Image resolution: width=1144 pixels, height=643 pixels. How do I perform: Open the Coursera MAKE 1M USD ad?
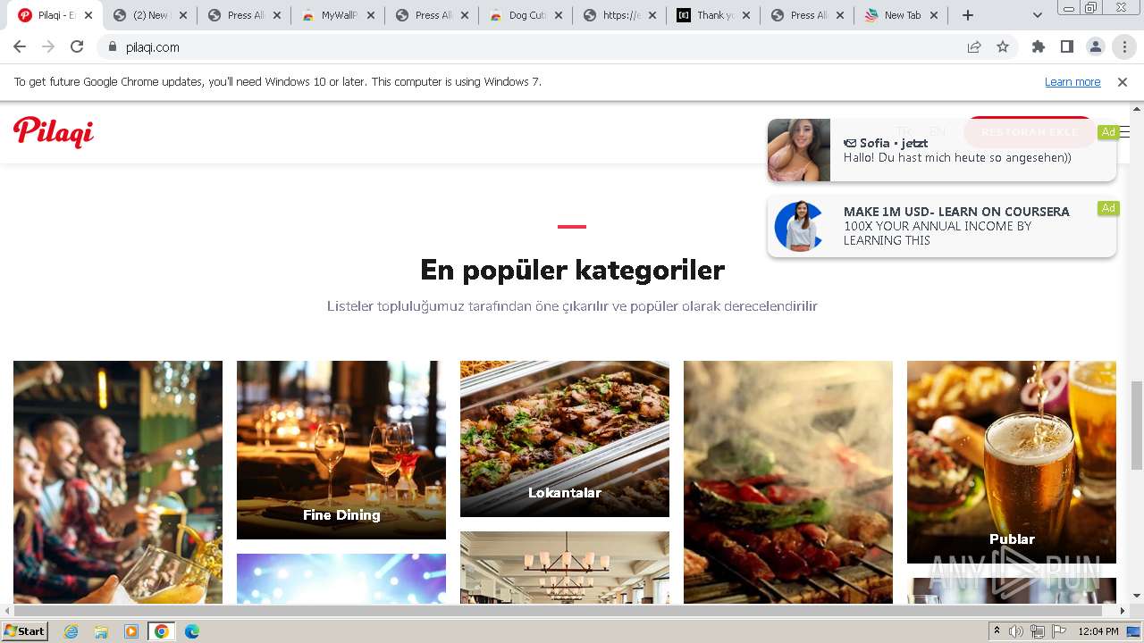(942, 226)
